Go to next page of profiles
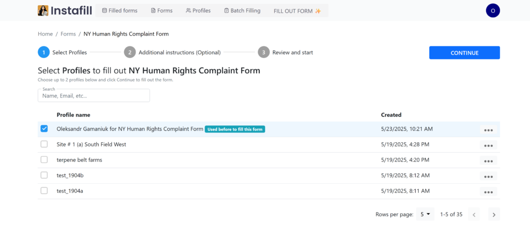 tap(494, 215)
